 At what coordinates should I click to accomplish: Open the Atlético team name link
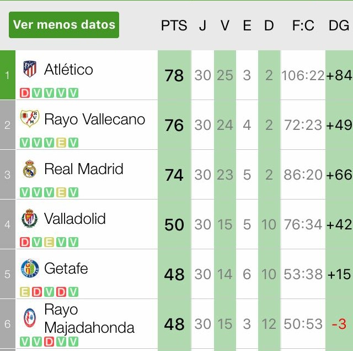68,70
